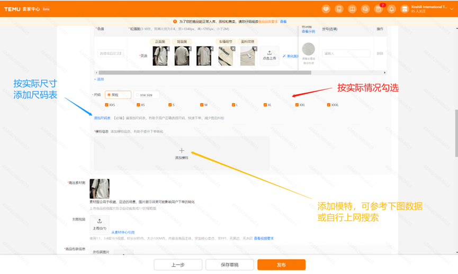Click the 商品素材图 product thumbnail

click(100, 189)
